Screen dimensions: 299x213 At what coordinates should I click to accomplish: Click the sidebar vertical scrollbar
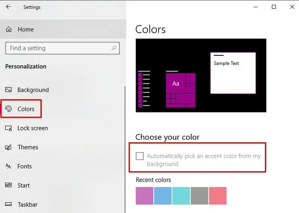125,149
